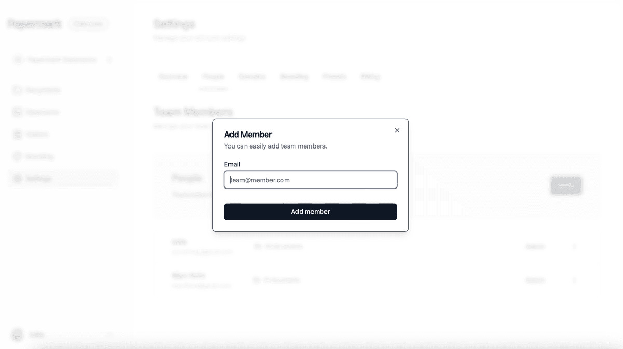The image size is (623, 349).
Task: Open the first team member's options menu
Action: tap(574, 247)
